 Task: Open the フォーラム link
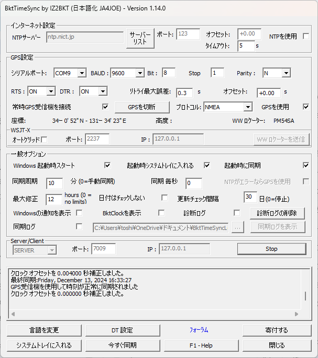pyautogui.click(x=199, y=330)
